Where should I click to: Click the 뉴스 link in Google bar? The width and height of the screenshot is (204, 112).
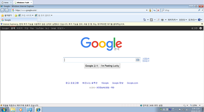47,28
